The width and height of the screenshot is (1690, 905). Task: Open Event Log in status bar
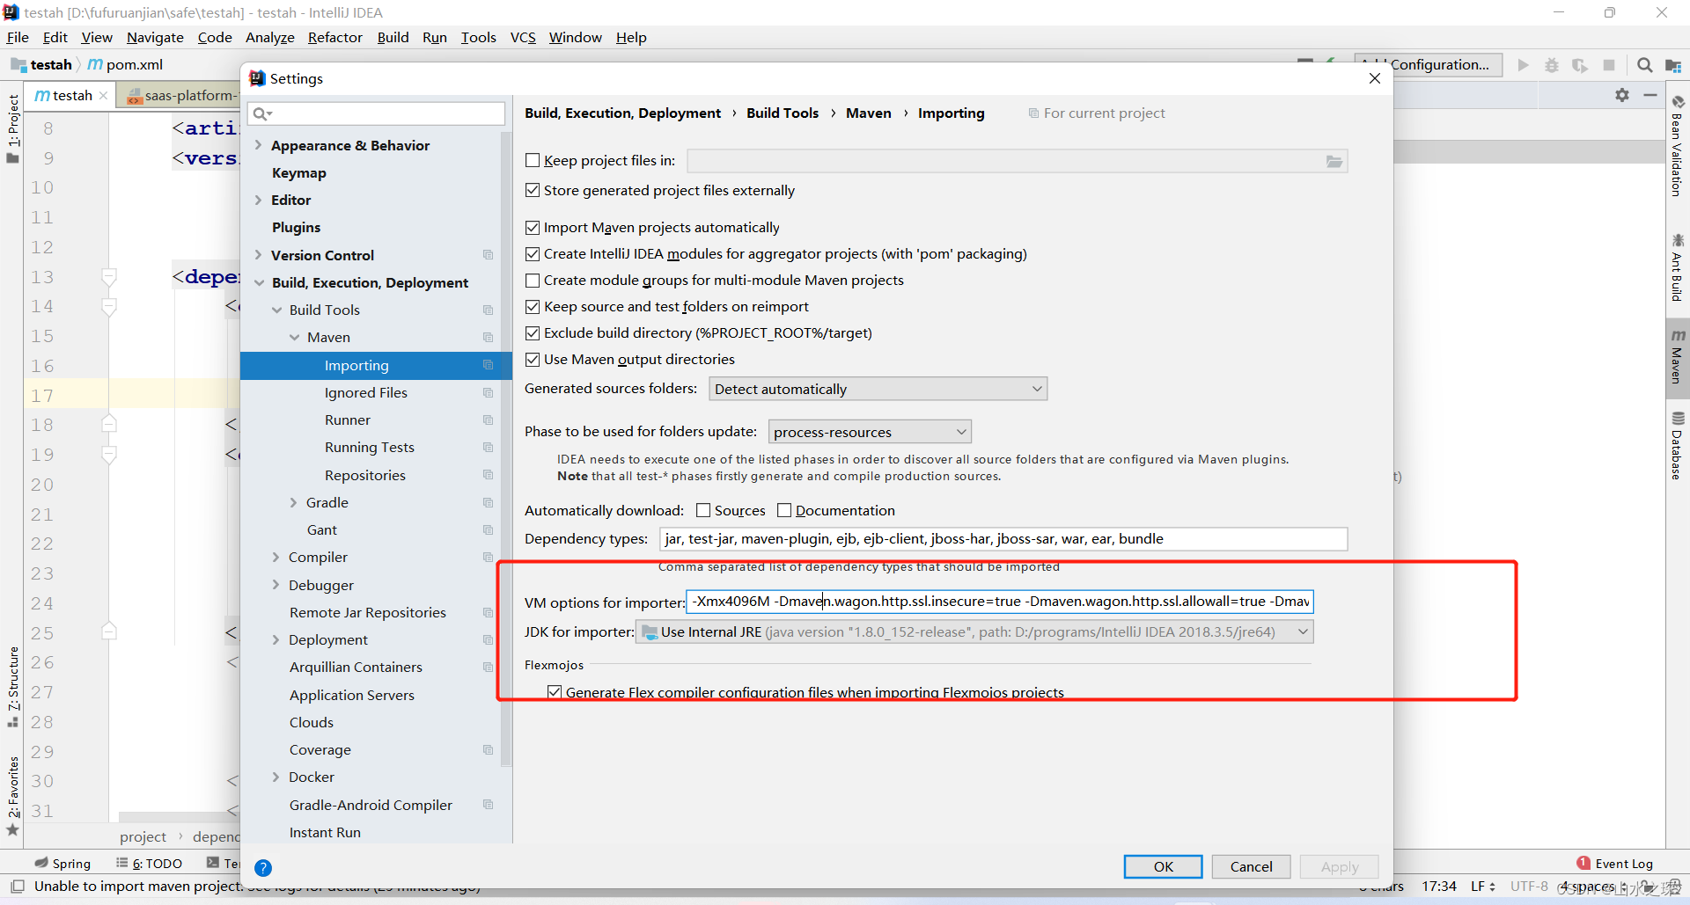(1615, 864)
